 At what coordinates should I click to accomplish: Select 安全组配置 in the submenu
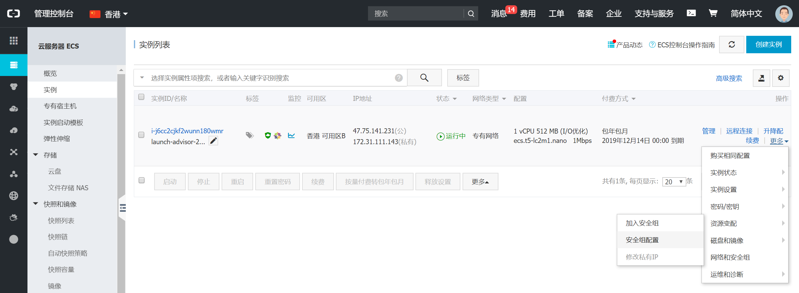(660, 240)
